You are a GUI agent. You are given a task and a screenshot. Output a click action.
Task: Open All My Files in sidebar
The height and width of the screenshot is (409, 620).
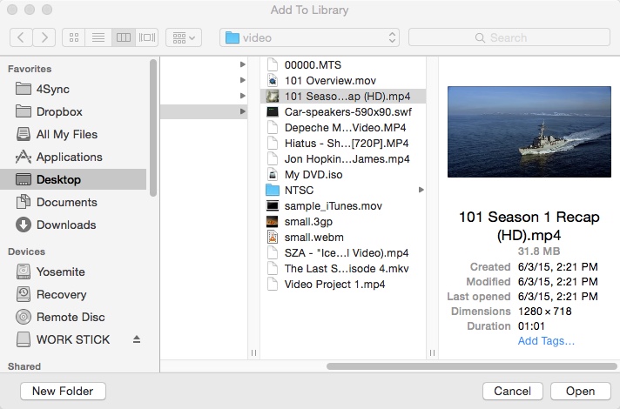tap(73, 134)
